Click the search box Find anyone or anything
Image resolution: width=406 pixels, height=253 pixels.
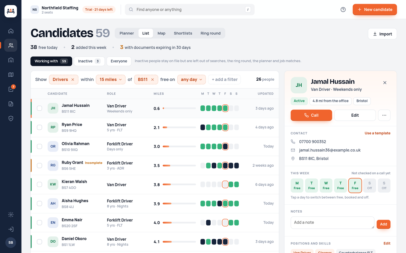(x=190, y=9)
